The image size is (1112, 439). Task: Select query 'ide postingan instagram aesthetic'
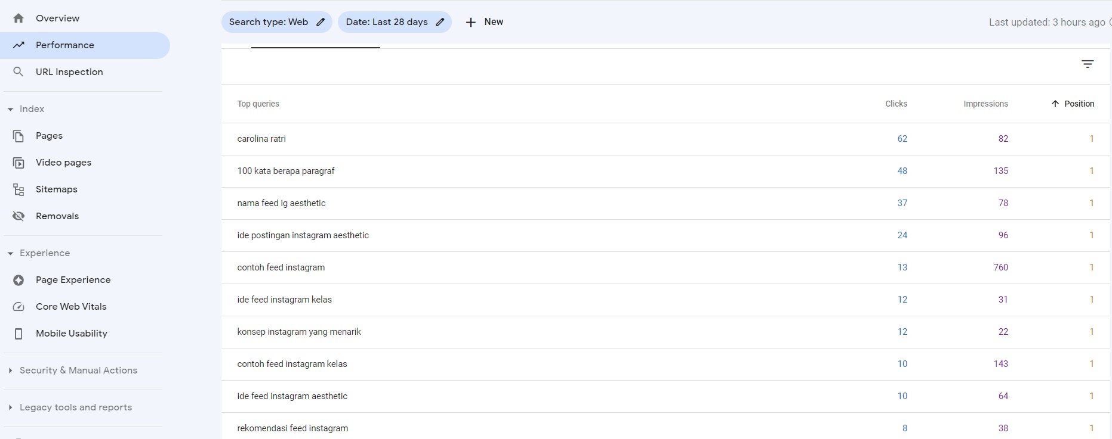tap(303, 235)
